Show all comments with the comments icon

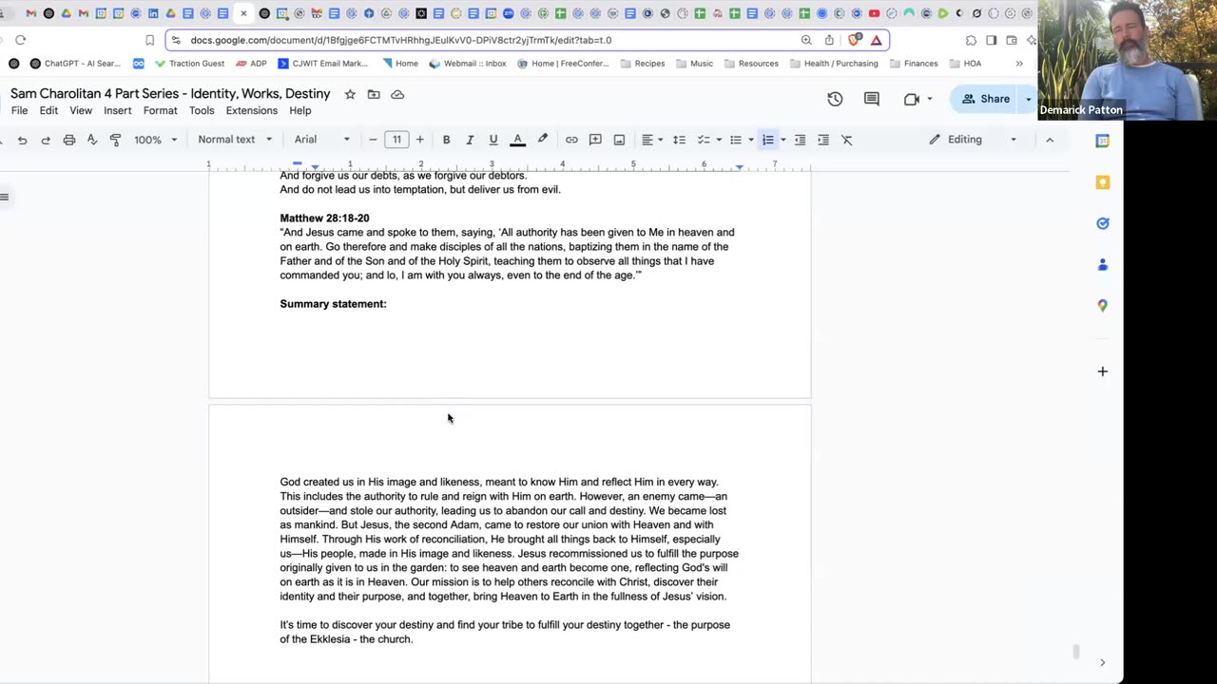(872, 99)
